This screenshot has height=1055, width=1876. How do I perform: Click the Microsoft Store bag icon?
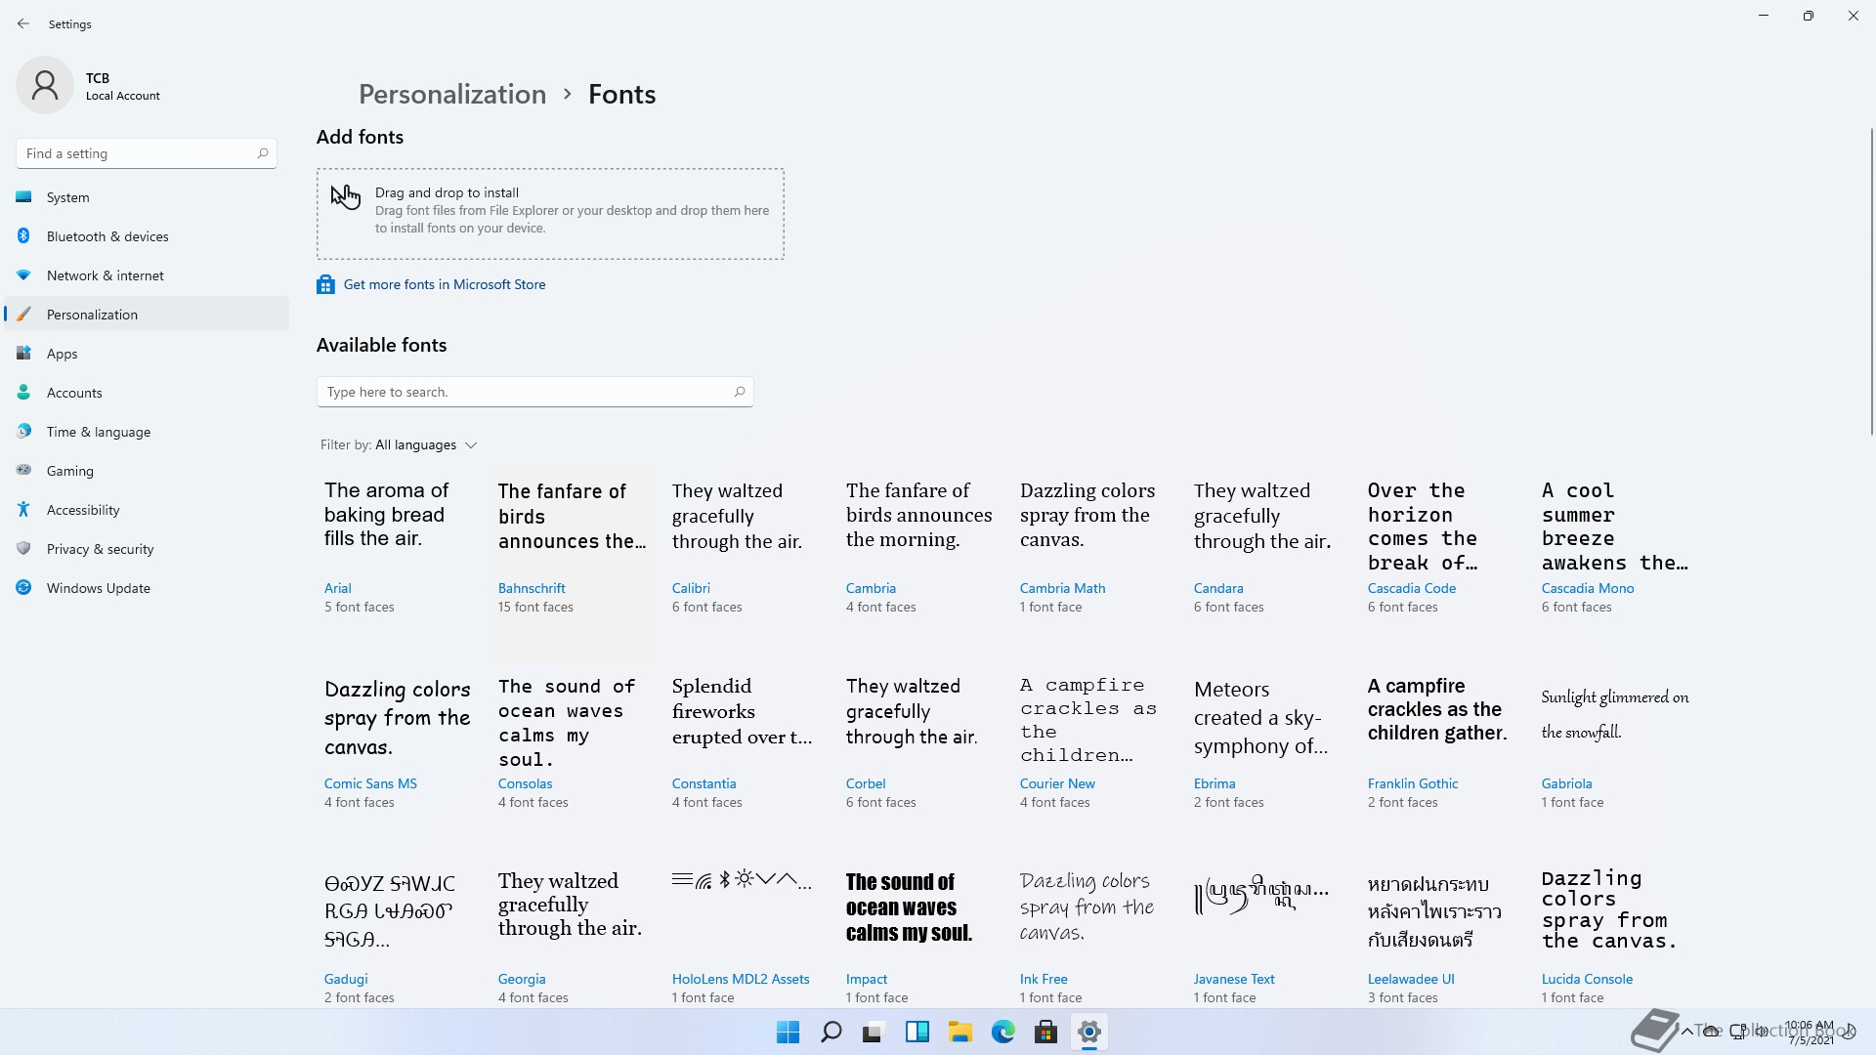[x=325, y=284]
